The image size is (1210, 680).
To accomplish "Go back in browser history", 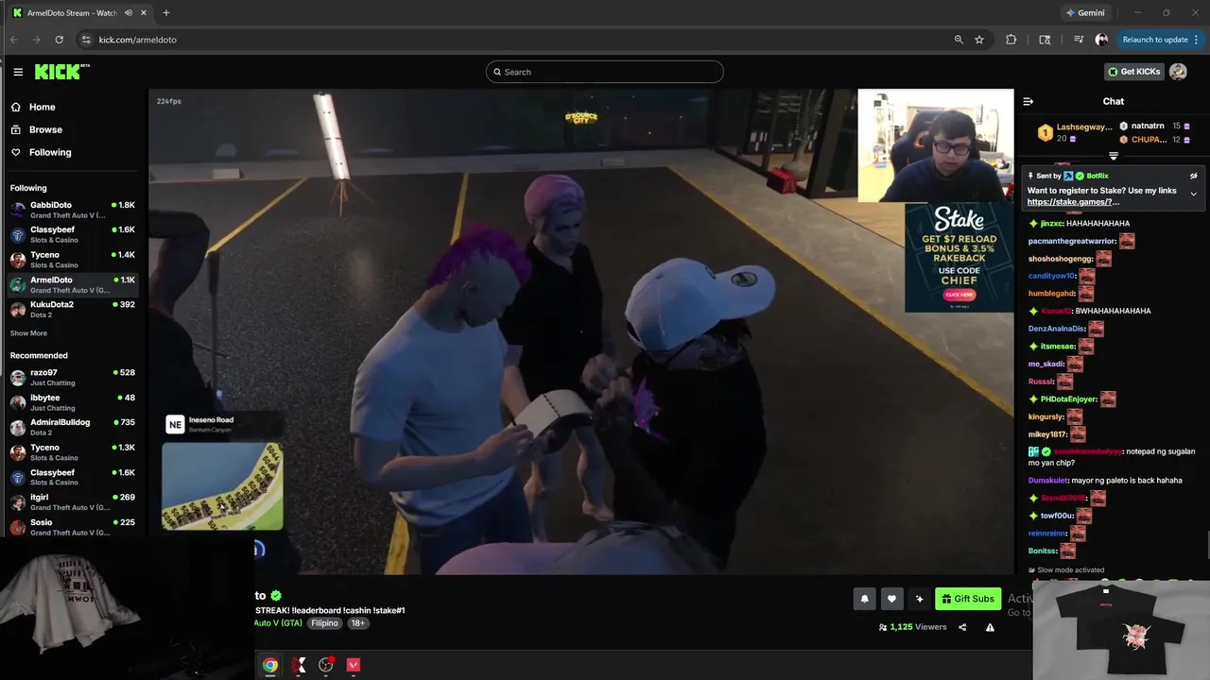I will (x=13, y=40).
